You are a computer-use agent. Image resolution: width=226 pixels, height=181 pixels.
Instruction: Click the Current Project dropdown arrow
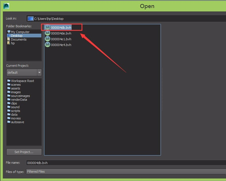coord(39,72)
